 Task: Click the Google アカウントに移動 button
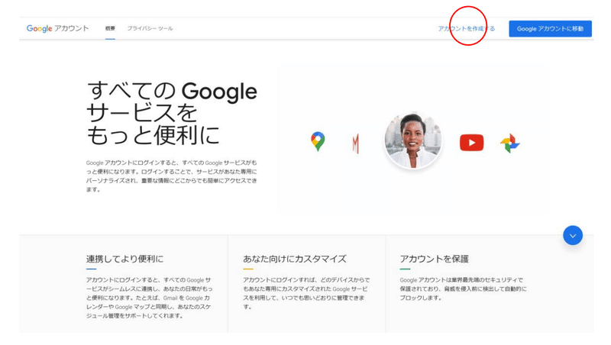click(x=550, y=29)
